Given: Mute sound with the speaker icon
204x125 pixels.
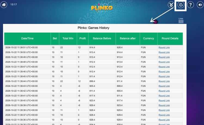Looking at the screenshot, I should 200,5.
